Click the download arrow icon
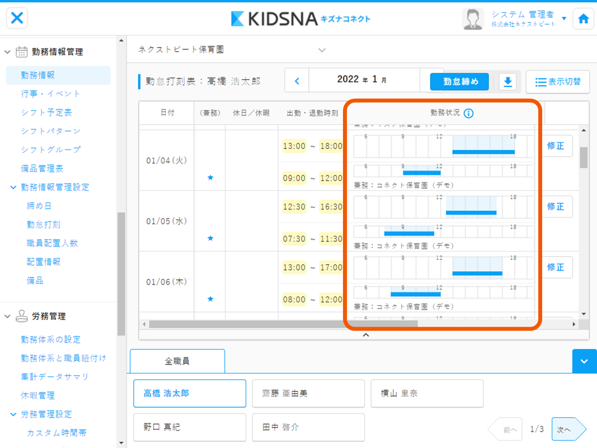Image resolution: width=597 pixels, height=448 pixels. coord(507,82)
